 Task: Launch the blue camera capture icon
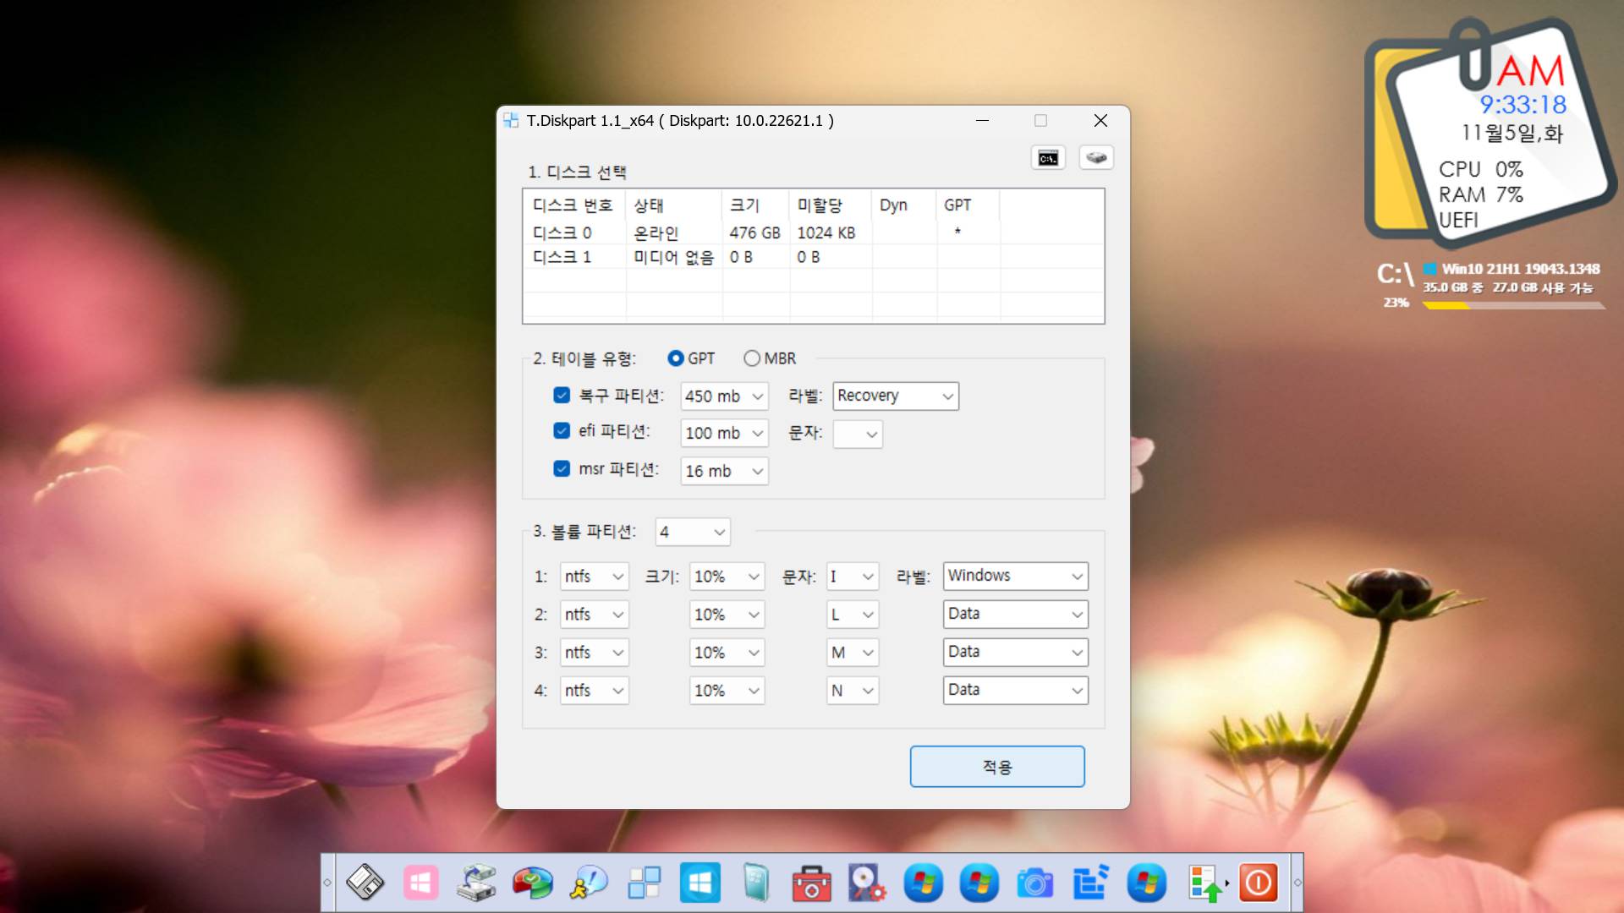[1034, 883]
